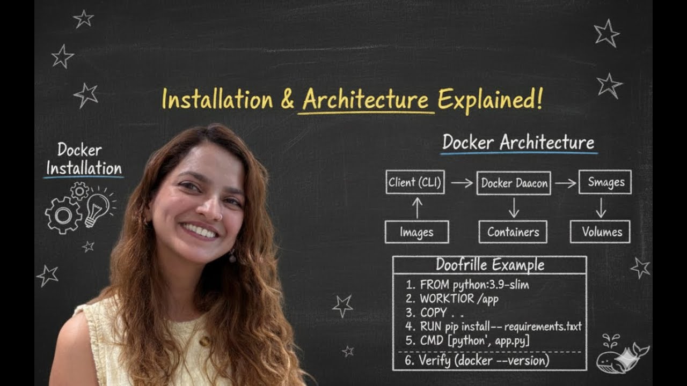Click line '1. FROM python:3.9-slim'

point(467,285)
